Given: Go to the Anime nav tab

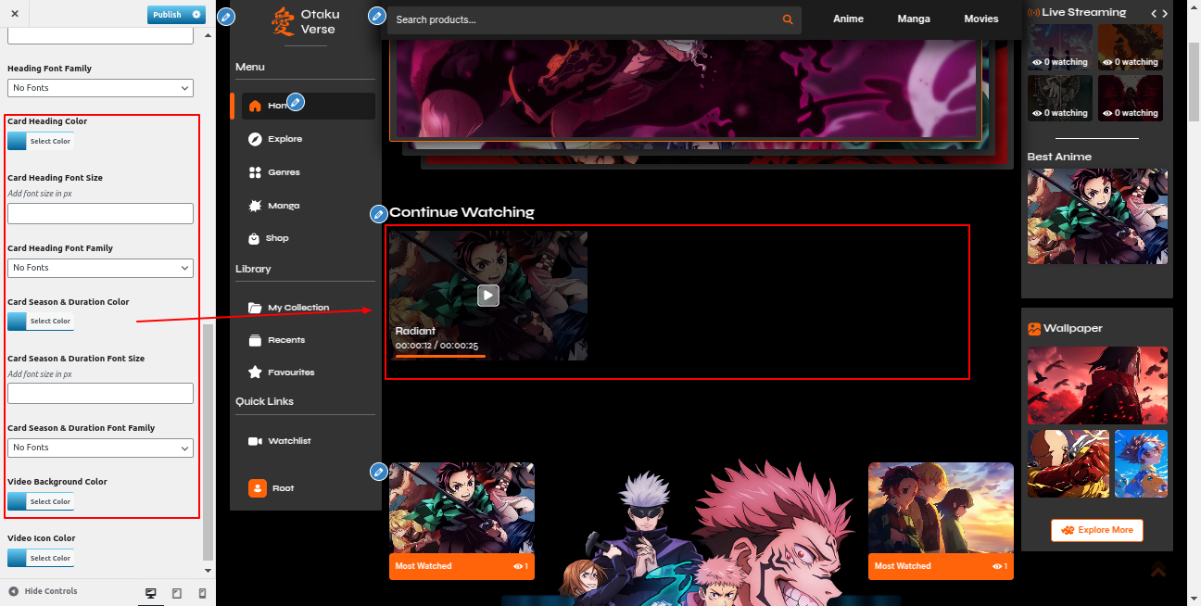Looking at the screenshot, I should tap(848, 19).
